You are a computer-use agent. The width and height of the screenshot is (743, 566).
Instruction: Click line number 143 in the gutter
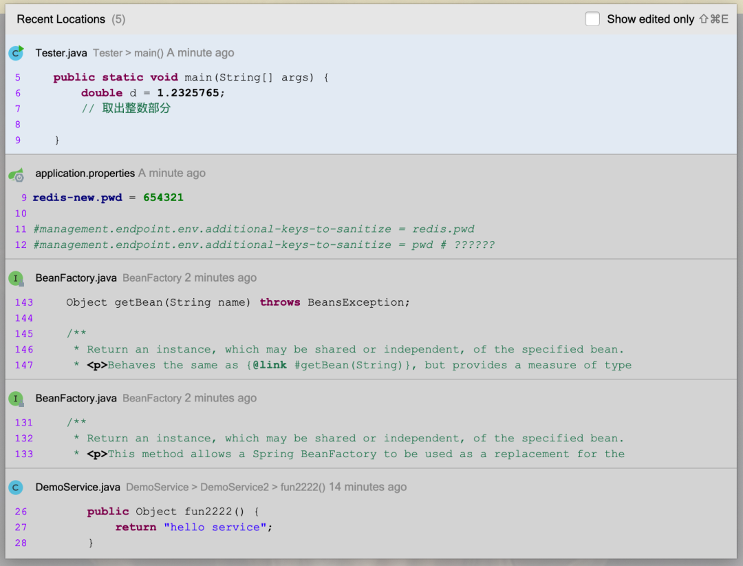coord(23,302)
